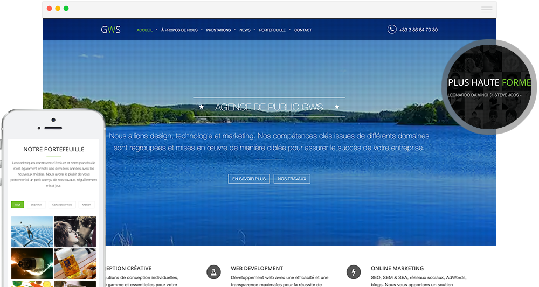This screenshot has width=539, height=287.
Task: Click the phone icon beside the number
Action: point(392,30)
